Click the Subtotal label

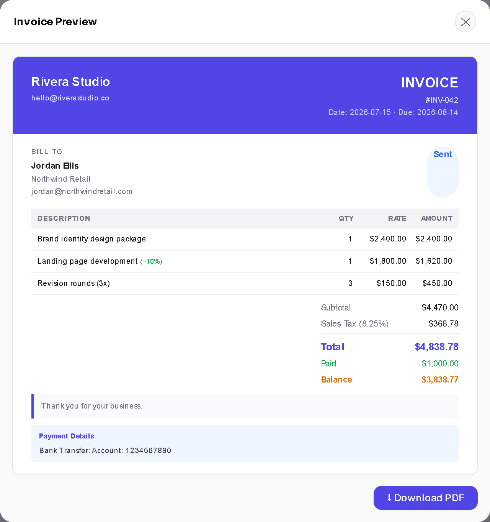tap(336, 308)
